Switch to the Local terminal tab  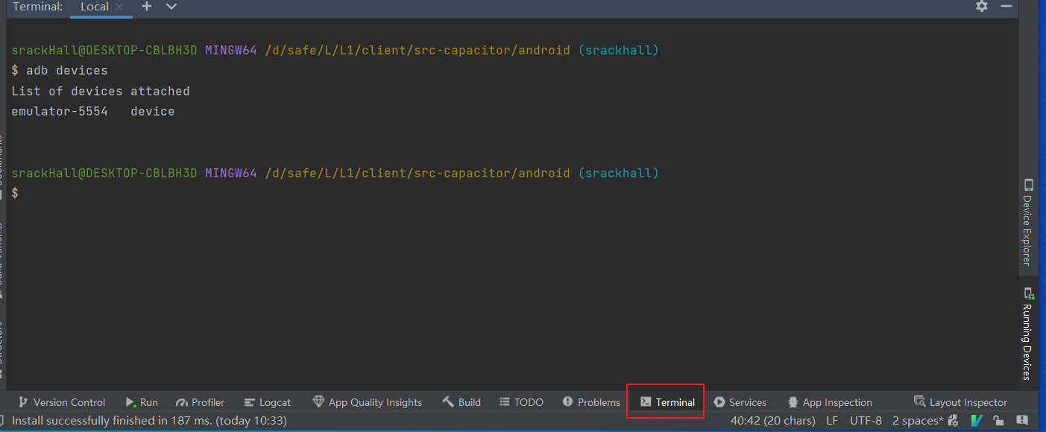pos(94,7)
